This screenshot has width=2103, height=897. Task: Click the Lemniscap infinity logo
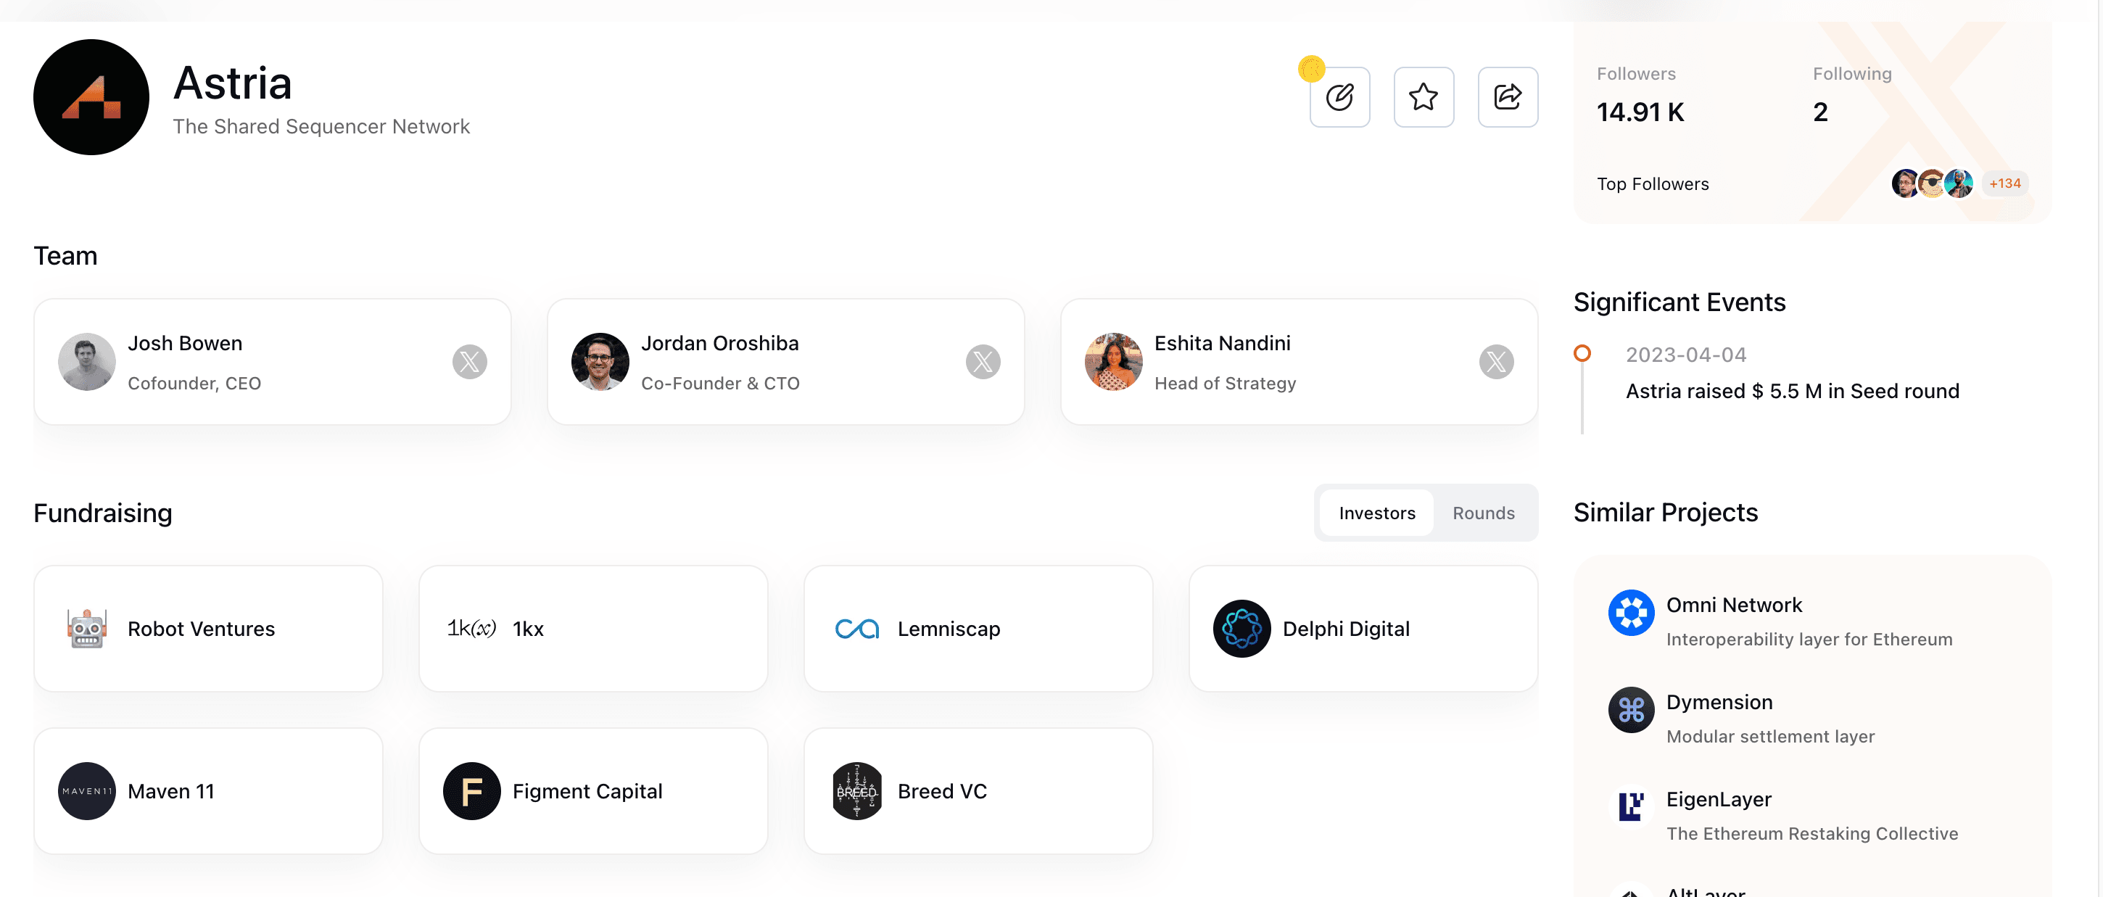(857, 629)
